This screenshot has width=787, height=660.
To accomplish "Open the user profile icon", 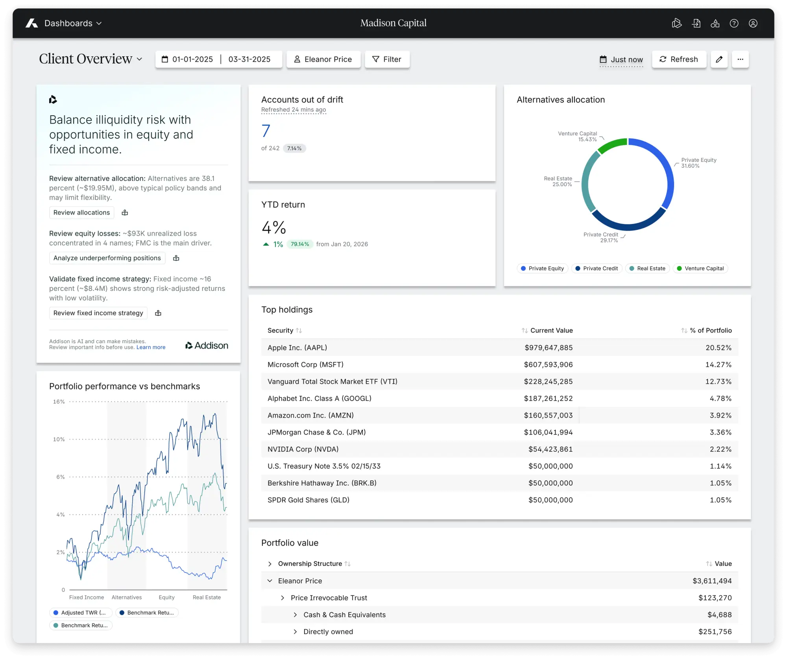I will point(753,24).
